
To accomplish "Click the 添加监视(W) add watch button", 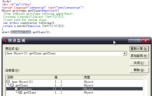I will 139,56.
